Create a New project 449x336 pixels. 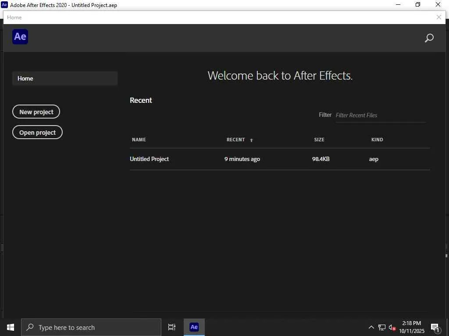(x=36, y=112)
